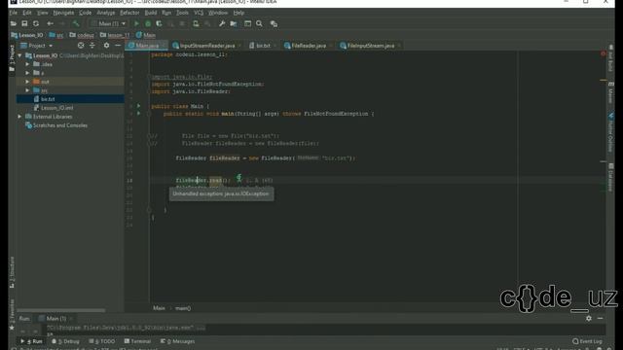Click the Run with Coverage icon
Viewport: 623px width, 350px height.
[159, 23]
